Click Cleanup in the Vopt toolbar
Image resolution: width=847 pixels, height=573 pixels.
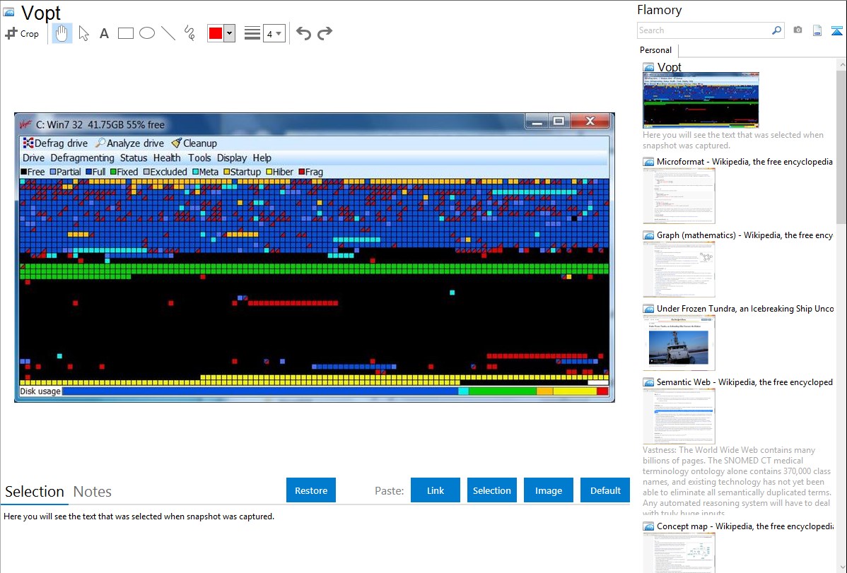click(194, 143)
